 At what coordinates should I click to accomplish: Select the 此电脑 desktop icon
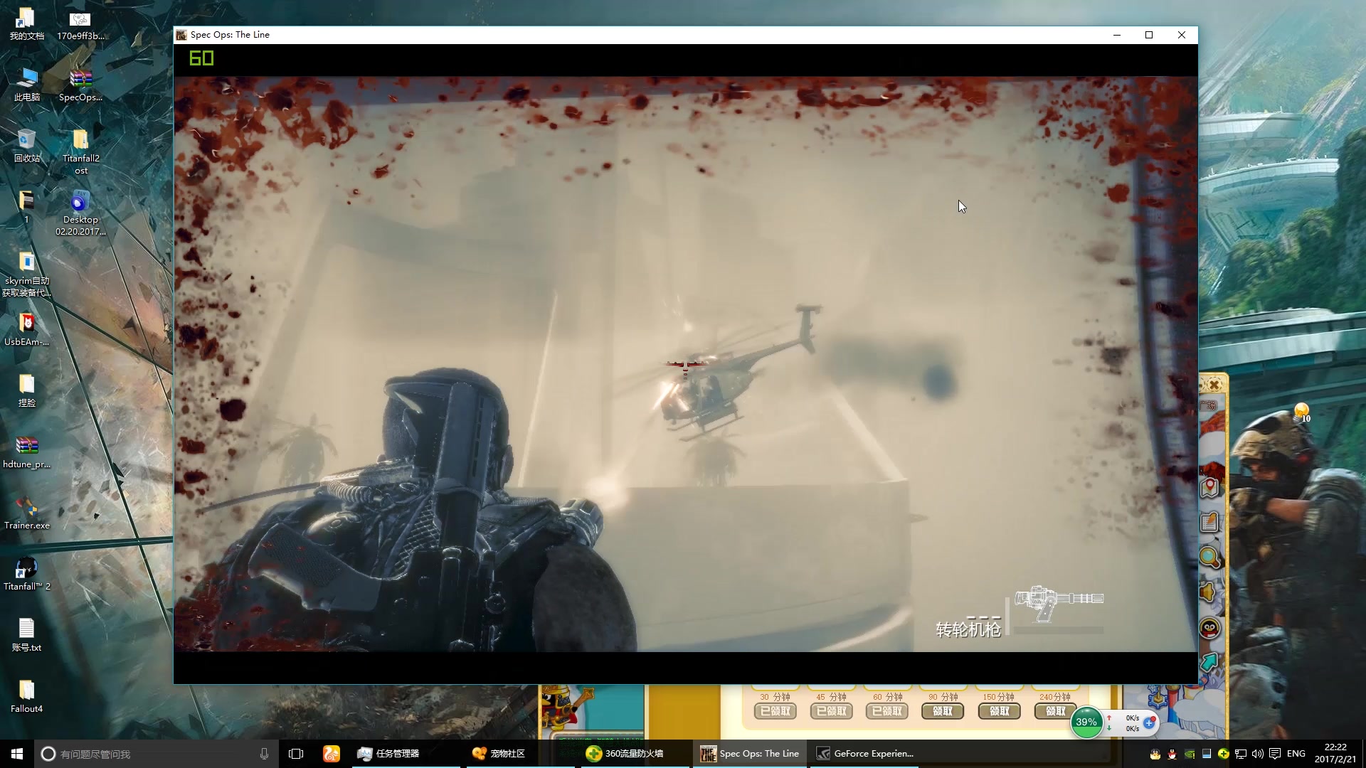[x=26, y=85]
